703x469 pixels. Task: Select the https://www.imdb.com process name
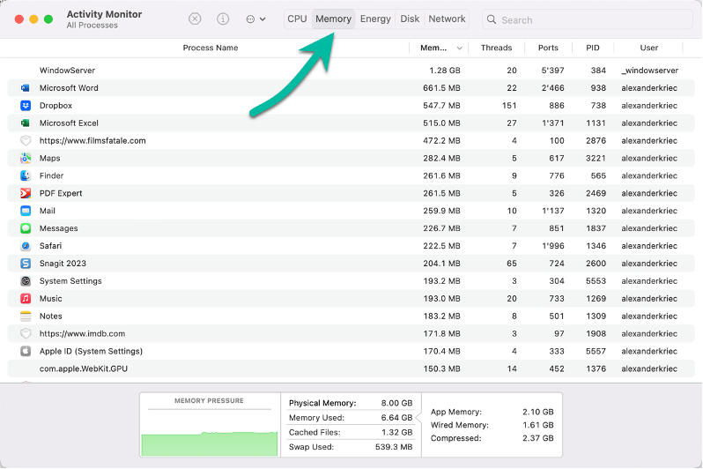[82, 333]
